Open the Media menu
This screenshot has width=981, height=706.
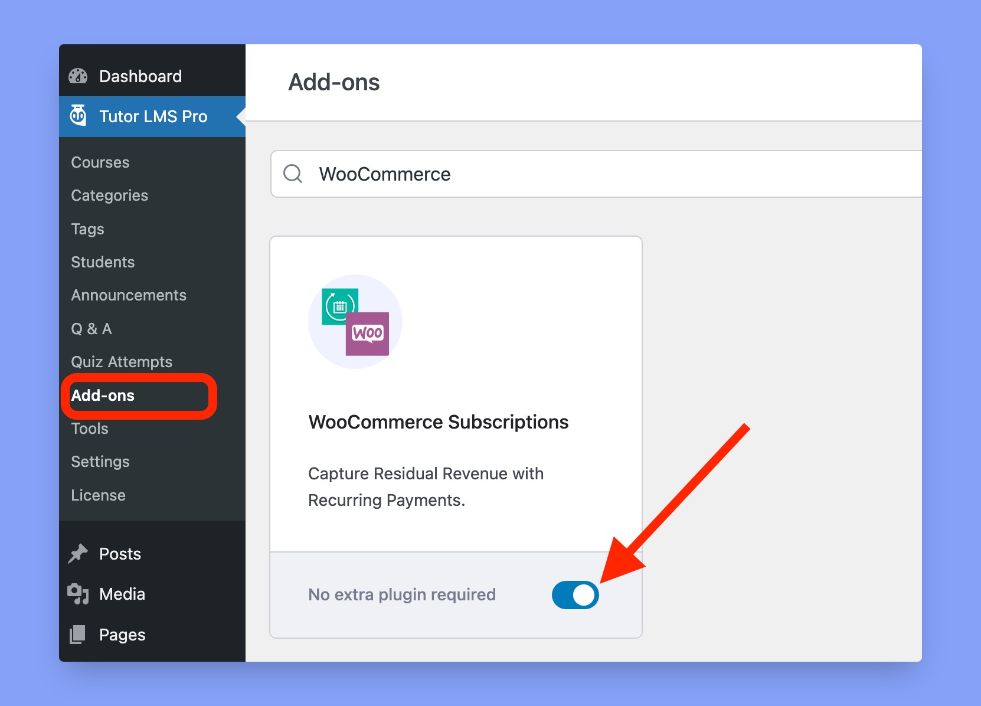(x=152, y=594)
